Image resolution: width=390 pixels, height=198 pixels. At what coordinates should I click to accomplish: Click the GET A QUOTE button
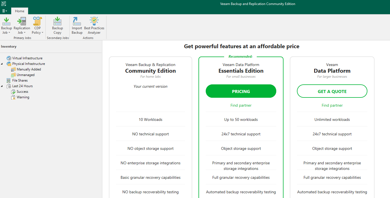[x=332, y=91]
